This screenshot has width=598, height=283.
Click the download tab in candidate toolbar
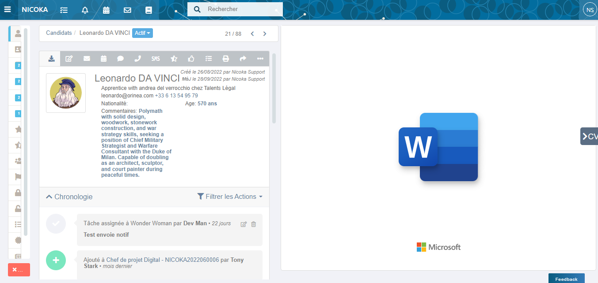point(51,58)
